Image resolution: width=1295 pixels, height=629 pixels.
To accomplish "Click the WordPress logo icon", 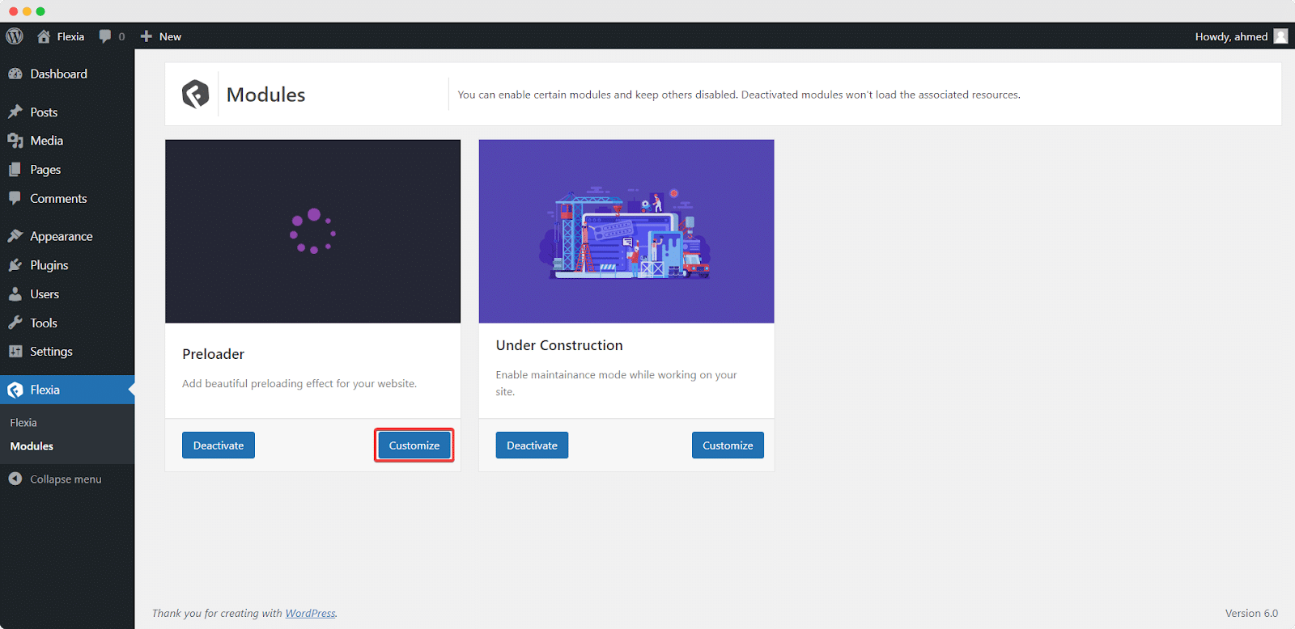I will click(15, 36).
